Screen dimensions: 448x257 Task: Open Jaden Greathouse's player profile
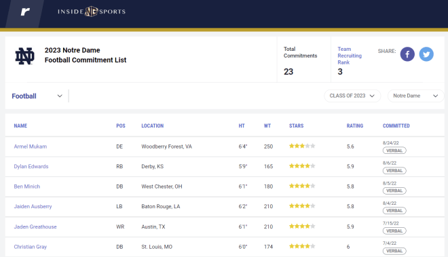35,226
